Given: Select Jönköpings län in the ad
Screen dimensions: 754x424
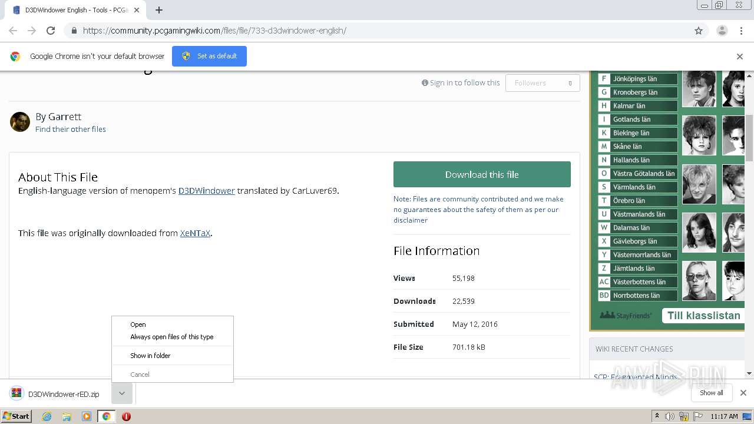Looking at the screenshot, I should pos(638,79).
